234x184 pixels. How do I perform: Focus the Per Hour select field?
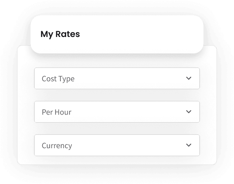tap(117, 112)
